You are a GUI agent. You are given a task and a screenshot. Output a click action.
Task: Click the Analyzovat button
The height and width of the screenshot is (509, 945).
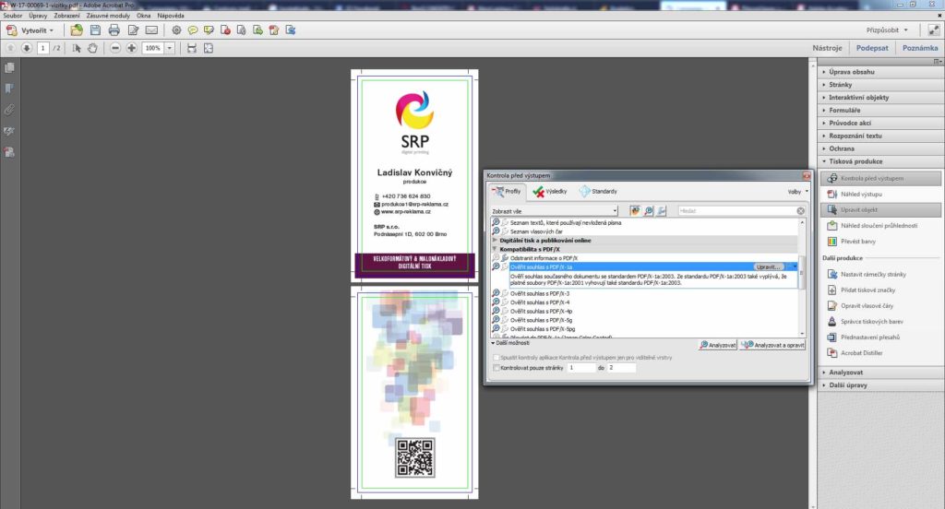click(718, 345)
